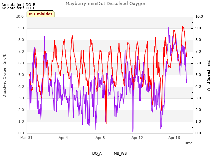Click the right axis 9.0 tick label
This screenshot has height=160, width=213.
(198, 28)
